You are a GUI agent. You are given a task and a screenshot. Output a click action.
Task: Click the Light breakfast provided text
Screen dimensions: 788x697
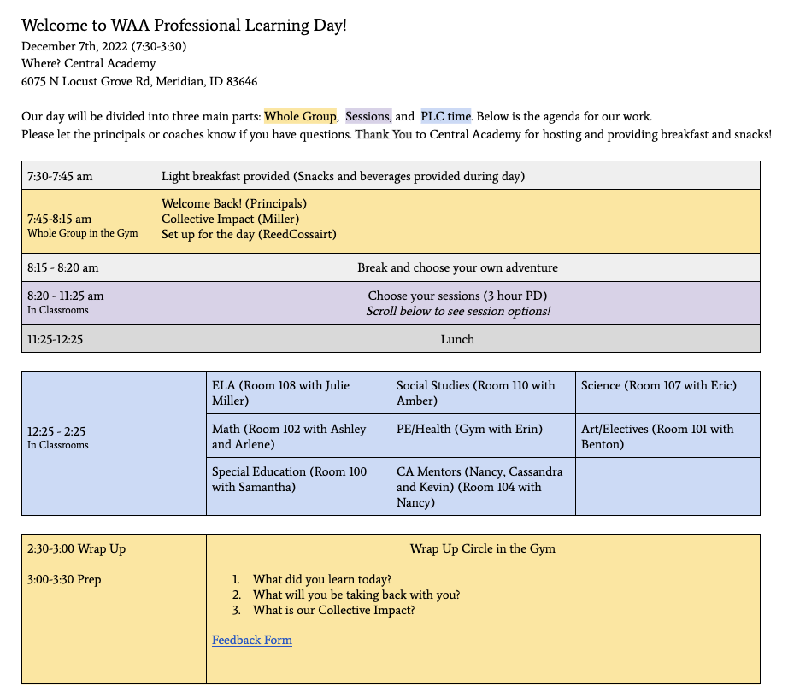(343, 176)
